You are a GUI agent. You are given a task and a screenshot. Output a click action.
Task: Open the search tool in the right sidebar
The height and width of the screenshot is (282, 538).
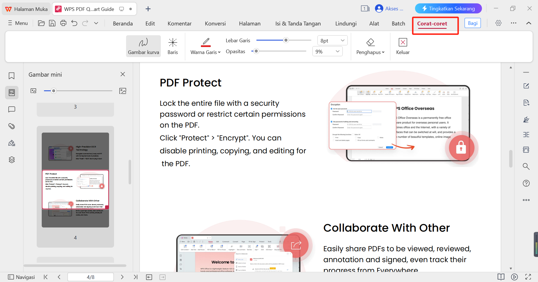pos(526,166)
